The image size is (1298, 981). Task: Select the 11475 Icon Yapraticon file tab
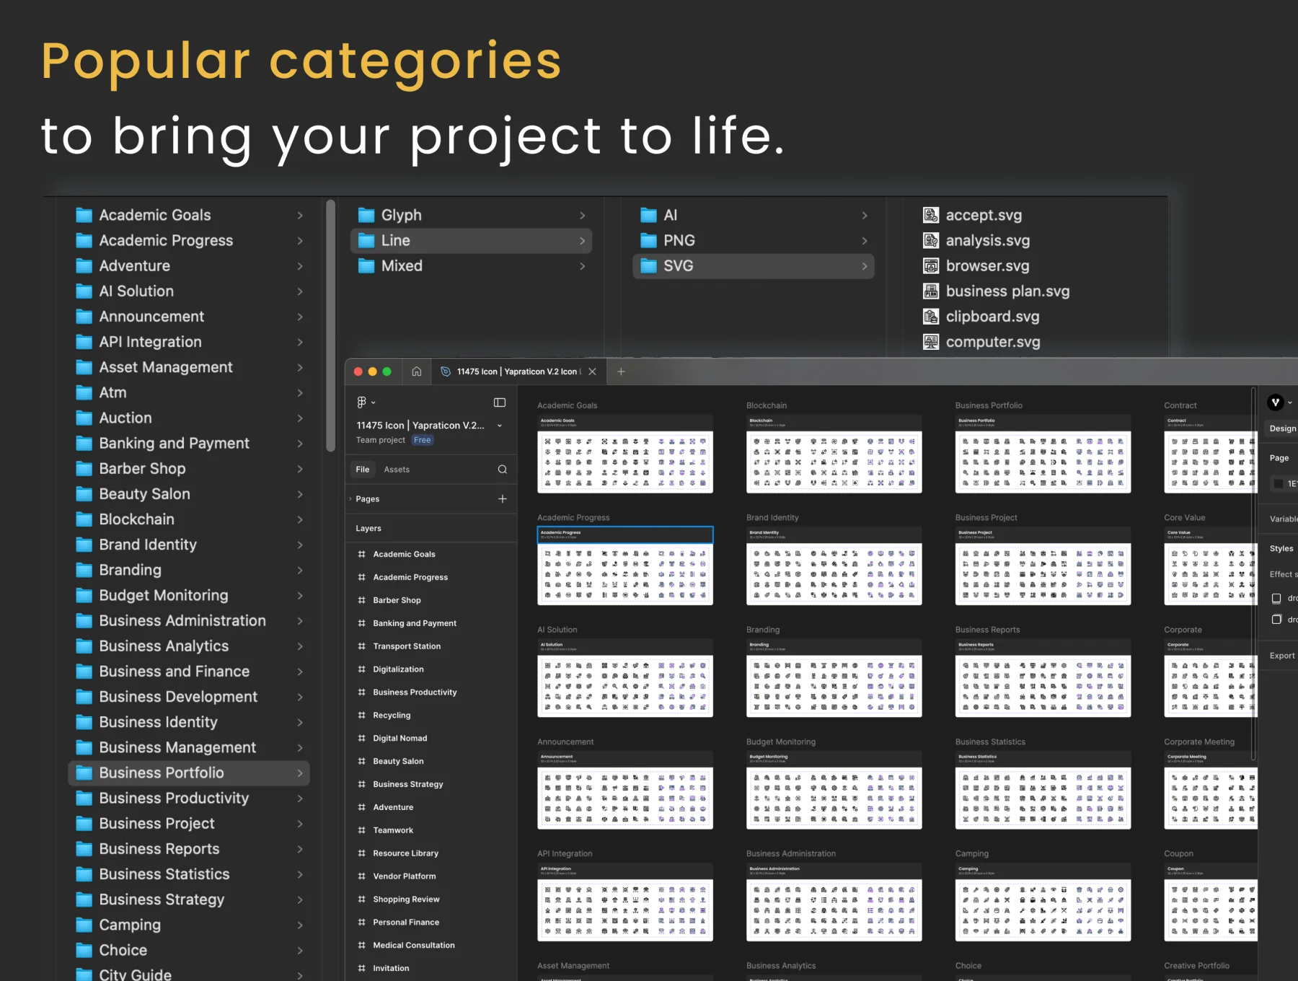(x=518, y=371)
